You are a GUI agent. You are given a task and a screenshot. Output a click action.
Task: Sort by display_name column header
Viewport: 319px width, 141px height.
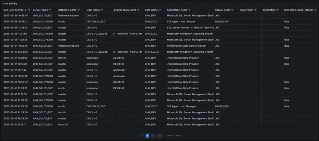point(222,10)
